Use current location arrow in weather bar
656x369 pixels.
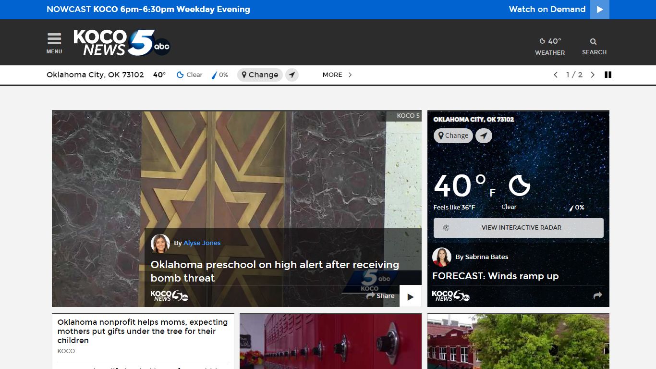pos(292,75)
